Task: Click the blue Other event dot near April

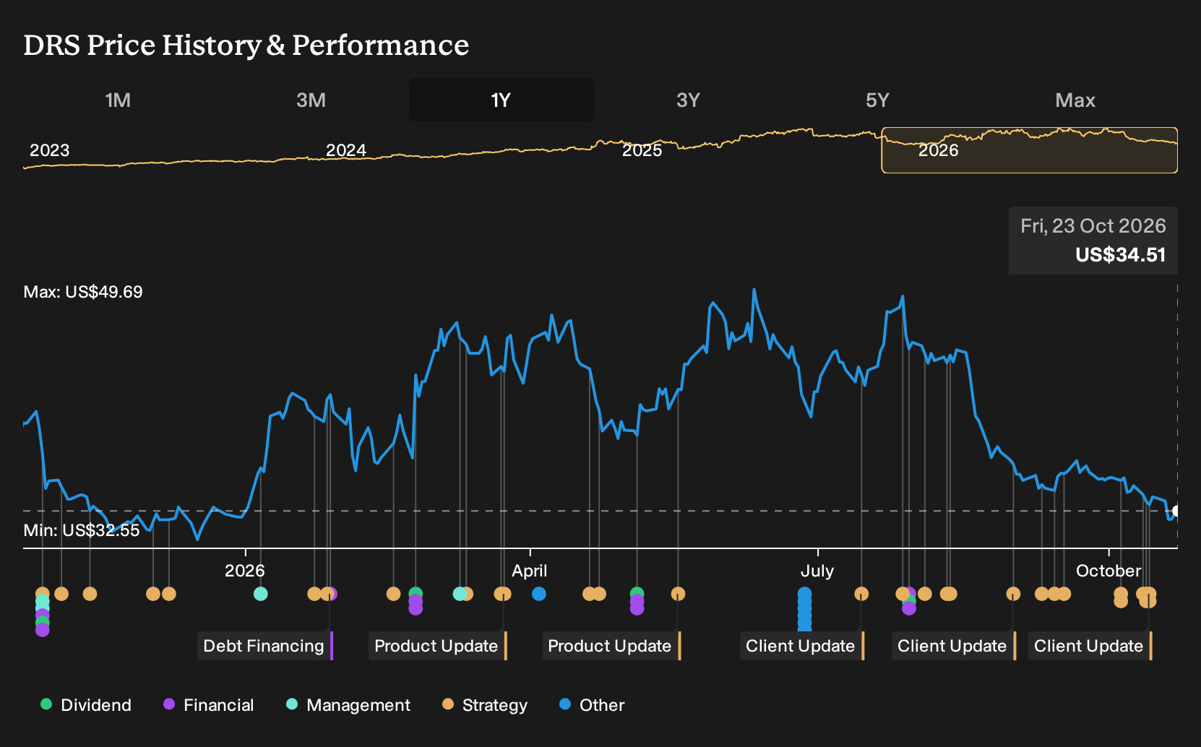Action: (x=539, y=594)
